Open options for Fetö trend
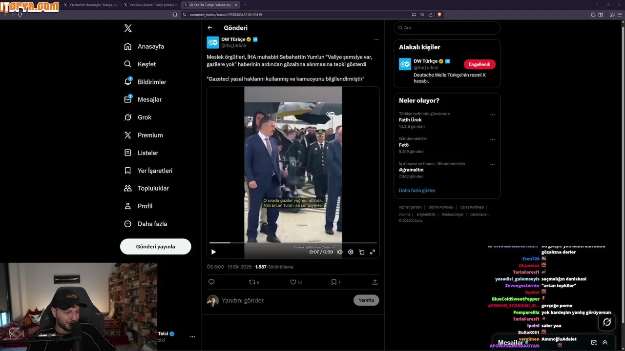Image resolution: width=625 pixels, height=351 pixels. point(492,140)
